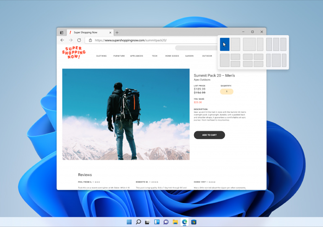
Task: Open Windows Start menu on taskbar
Action: [x=129, y=222]
